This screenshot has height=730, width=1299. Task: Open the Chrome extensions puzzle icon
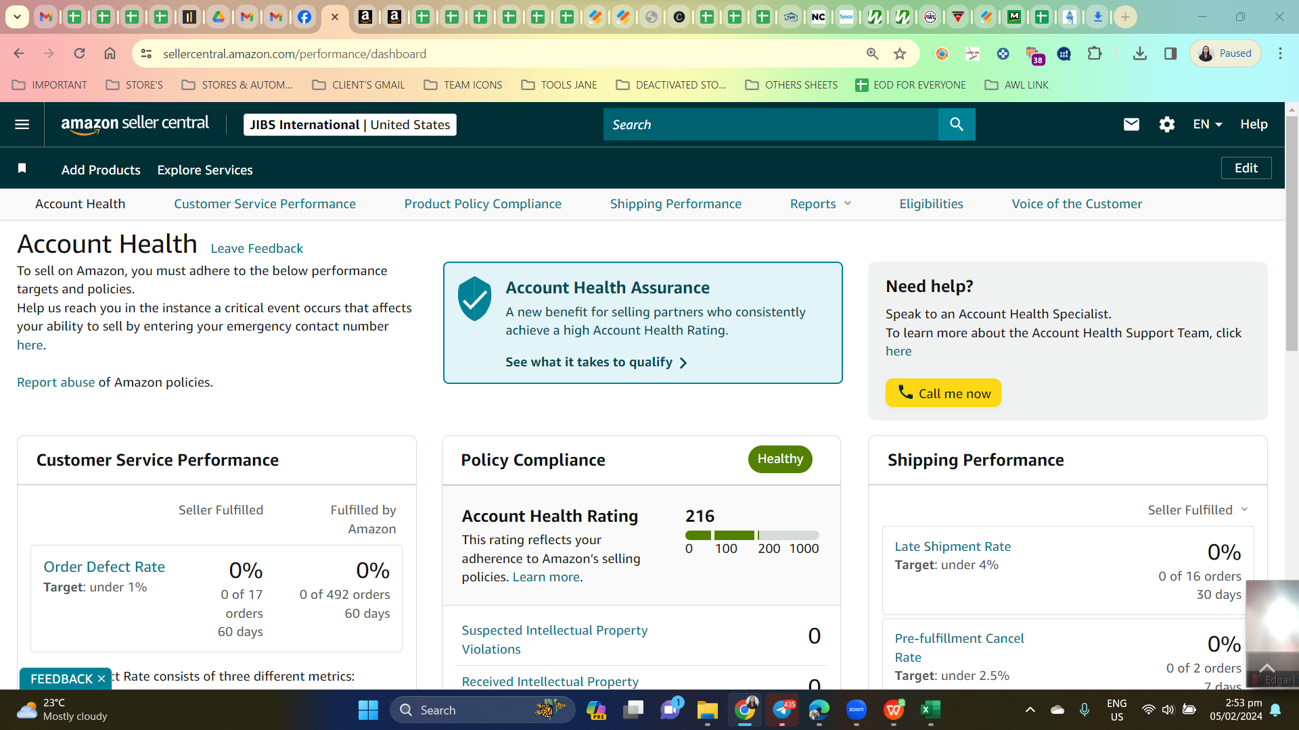[x=1094, y=53]
